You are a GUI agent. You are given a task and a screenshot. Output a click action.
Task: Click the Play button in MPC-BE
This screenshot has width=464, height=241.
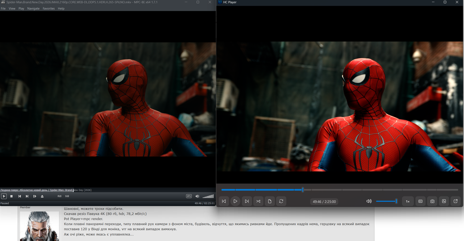(4, 196)
